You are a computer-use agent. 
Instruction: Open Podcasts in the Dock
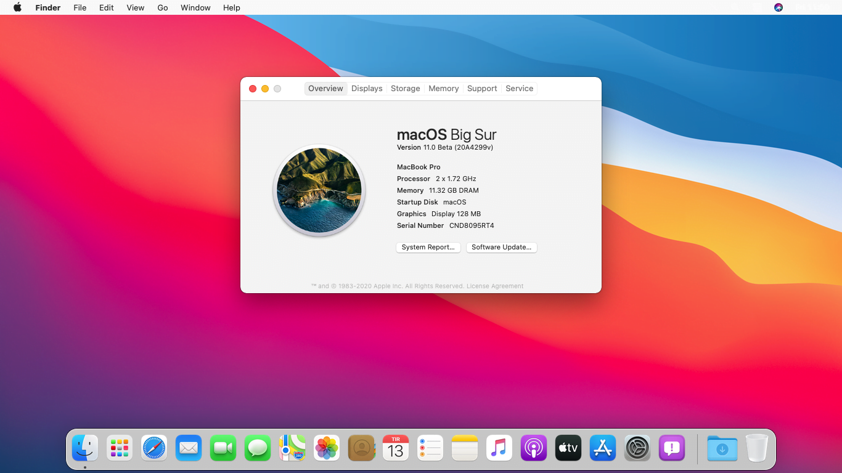pos(534,448)
